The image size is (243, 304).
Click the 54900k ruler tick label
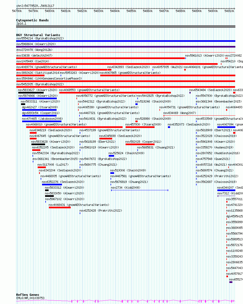(x=213, y=11)
